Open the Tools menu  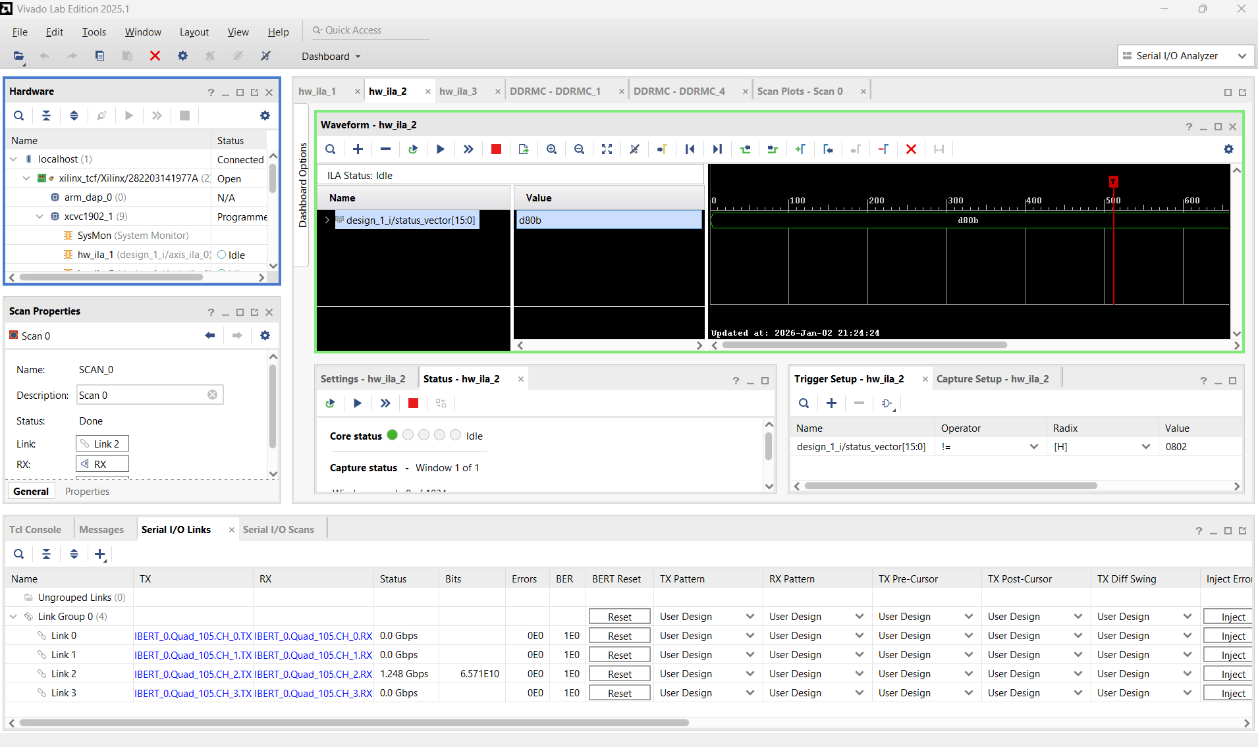94,32
